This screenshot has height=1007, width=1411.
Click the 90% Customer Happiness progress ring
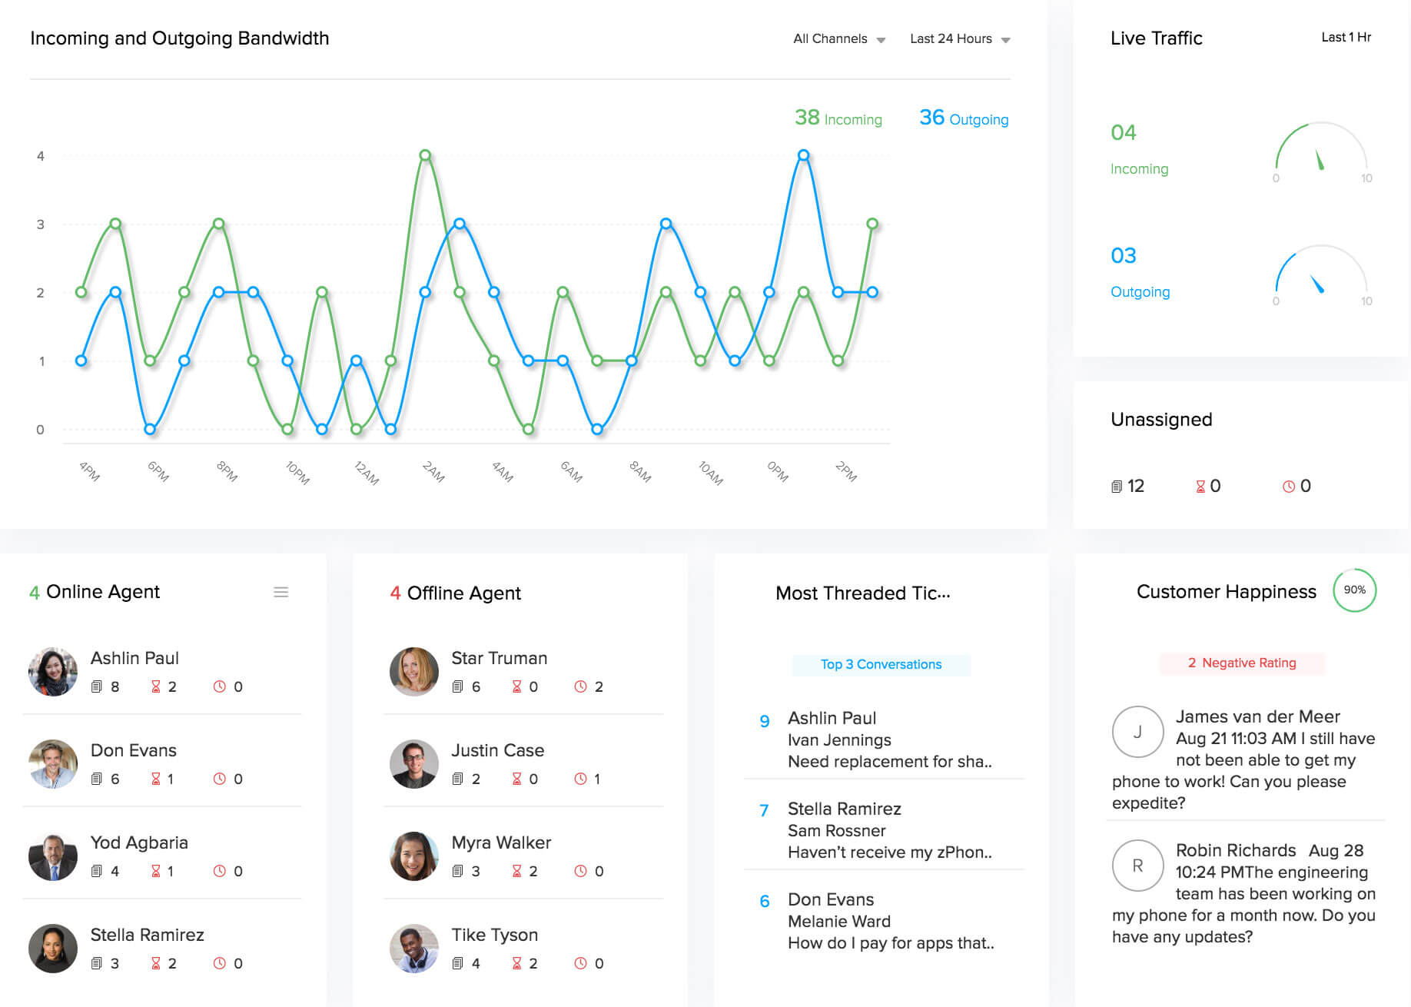(1354, 590)
